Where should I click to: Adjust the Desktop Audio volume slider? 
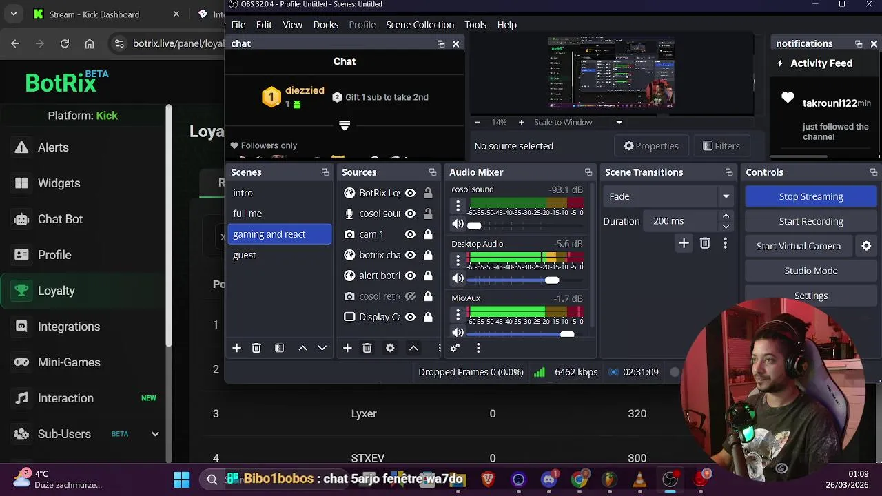coord(525,280)
